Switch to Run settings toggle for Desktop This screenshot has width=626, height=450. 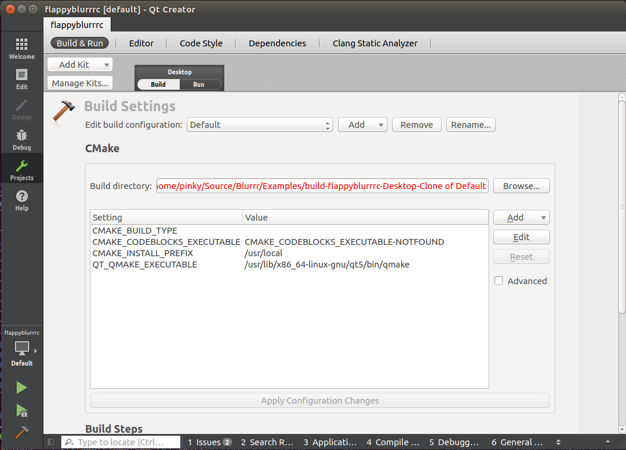(199, 84)
